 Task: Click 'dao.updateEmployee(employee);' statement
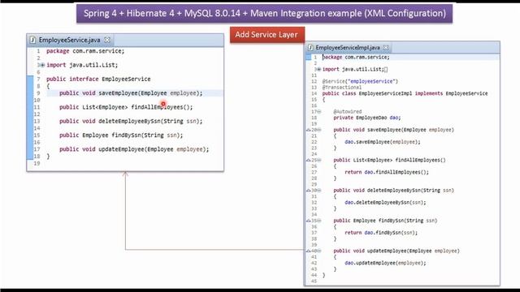(x=385, y=263)
